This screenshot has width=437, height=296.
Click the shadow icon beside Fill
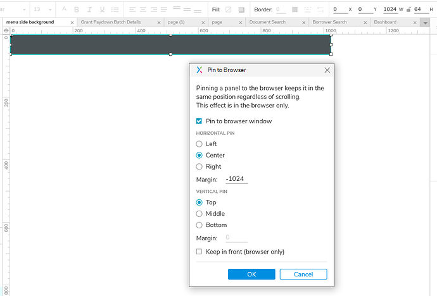pos(241,9)
